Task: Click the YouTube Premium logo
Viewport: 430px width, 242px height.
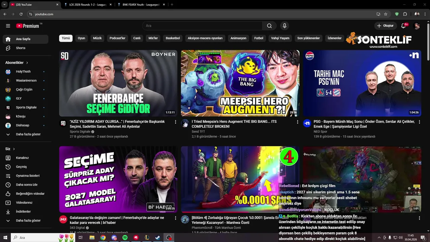Action: 28,26
